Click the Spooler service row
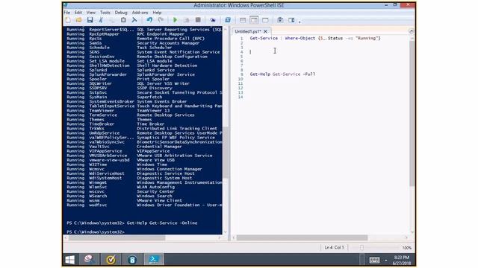This screenshot has width=478, height=268. tap(118, 79)
